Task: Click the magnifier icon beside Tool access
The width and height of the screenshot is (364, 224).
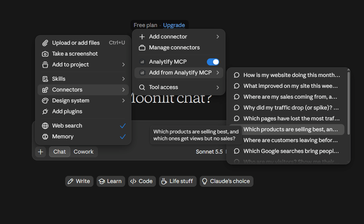Action: pos(142,87)
